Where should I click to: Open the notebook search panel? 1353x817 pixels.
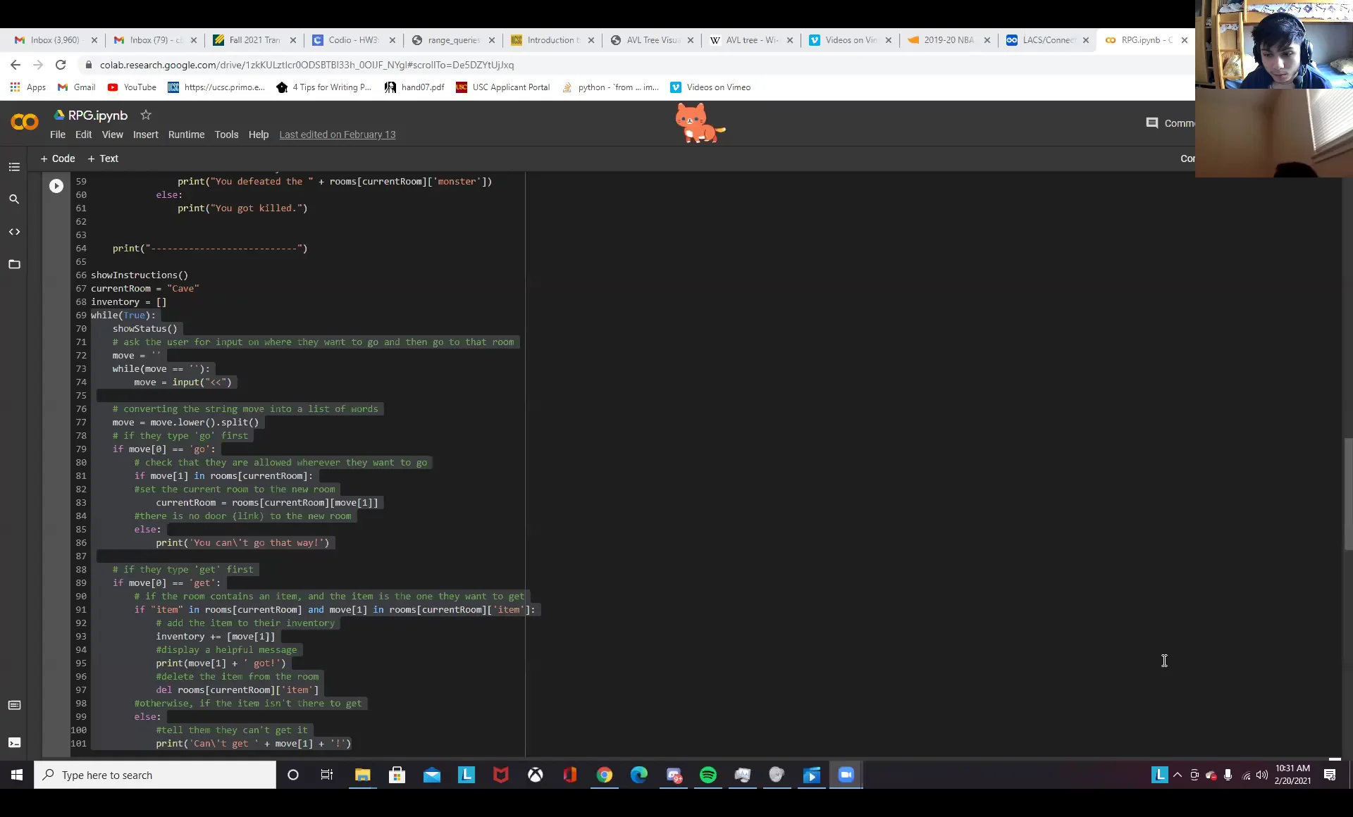pyautogui.click(x=14, y=199)
